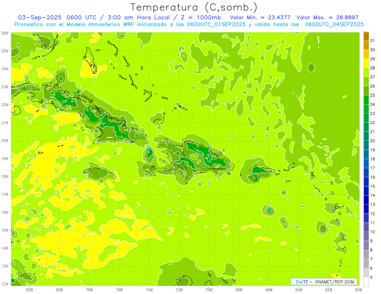Click the '26N' latitude axis label
Screen dimensions: 381x294
pyautogui.click(x=5, y=33)
